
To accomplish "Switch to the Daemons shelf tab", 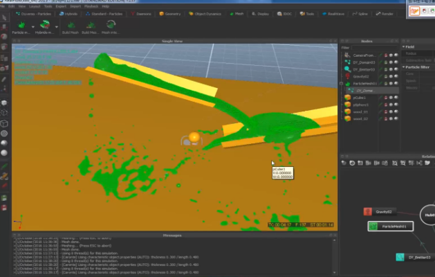I will pos(141,14).
